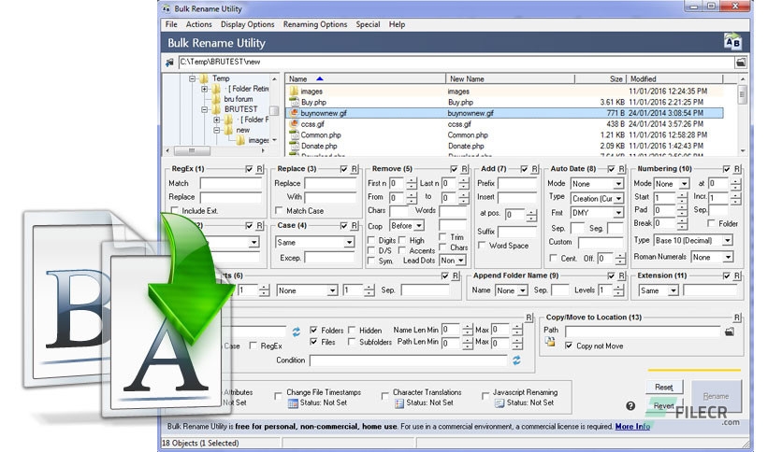Open the More Info link
Image resolution: width=782 pixels, height=452 pixels.
point(632,426)
